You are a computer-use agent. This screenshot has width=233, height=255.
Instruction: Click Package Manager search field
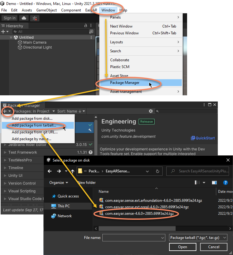186,111
